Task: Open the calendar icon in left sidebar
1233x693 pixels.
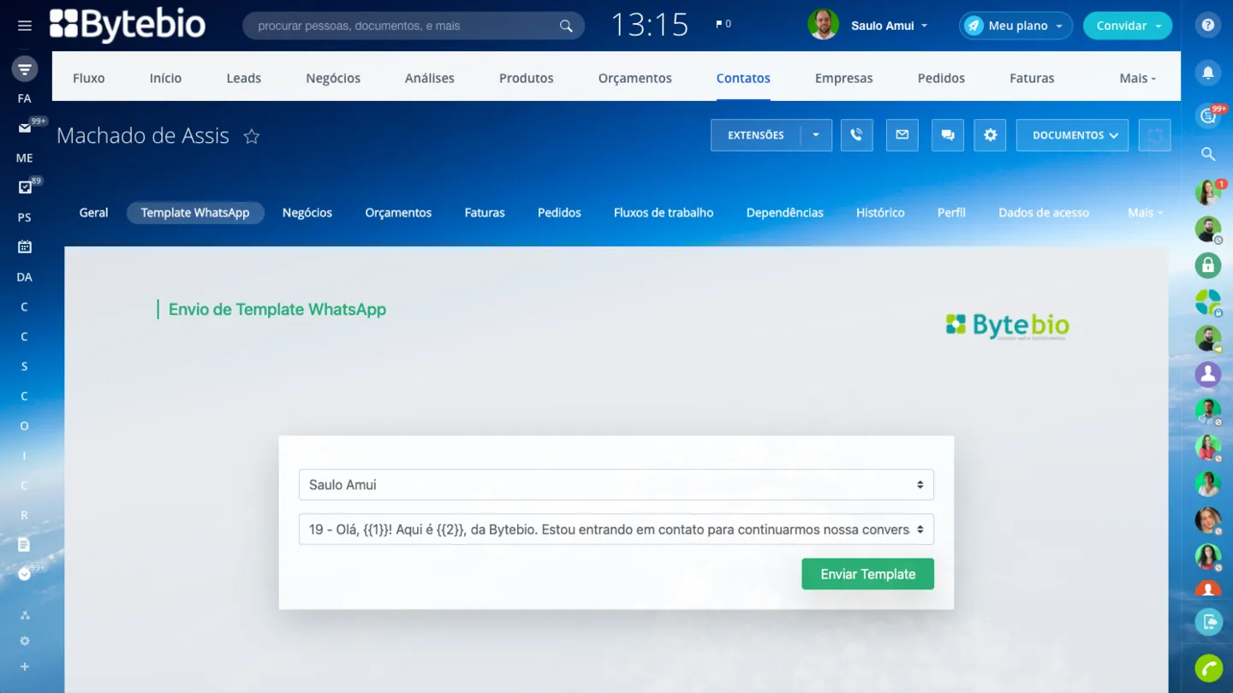Action: coord(25,246)
